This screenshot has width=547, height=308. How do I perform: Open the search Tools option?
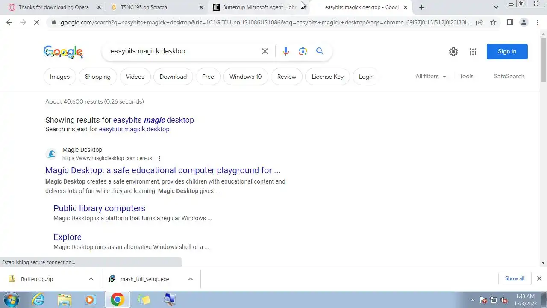[x=466, y=76]
